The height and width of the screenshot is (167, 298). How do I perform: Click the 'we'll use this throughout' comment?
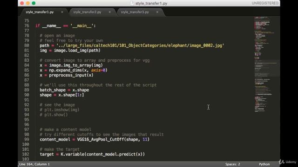click(98, 85)
